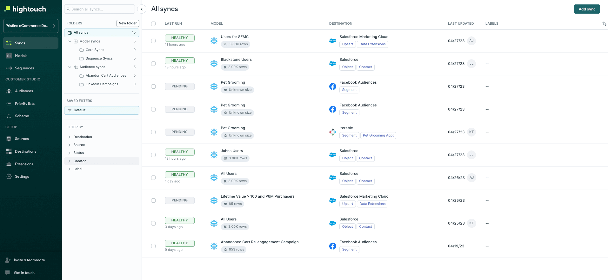Check the Blackstone Users sync checkbox
The width and height of the screenshot is (608, 280).
click(x=153, y=64)
